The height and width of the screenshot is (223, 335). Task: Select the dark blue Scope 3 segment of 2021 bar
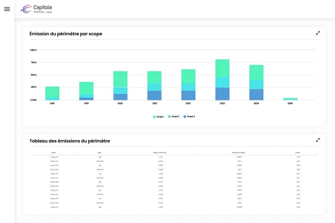(x=154, y=96)
